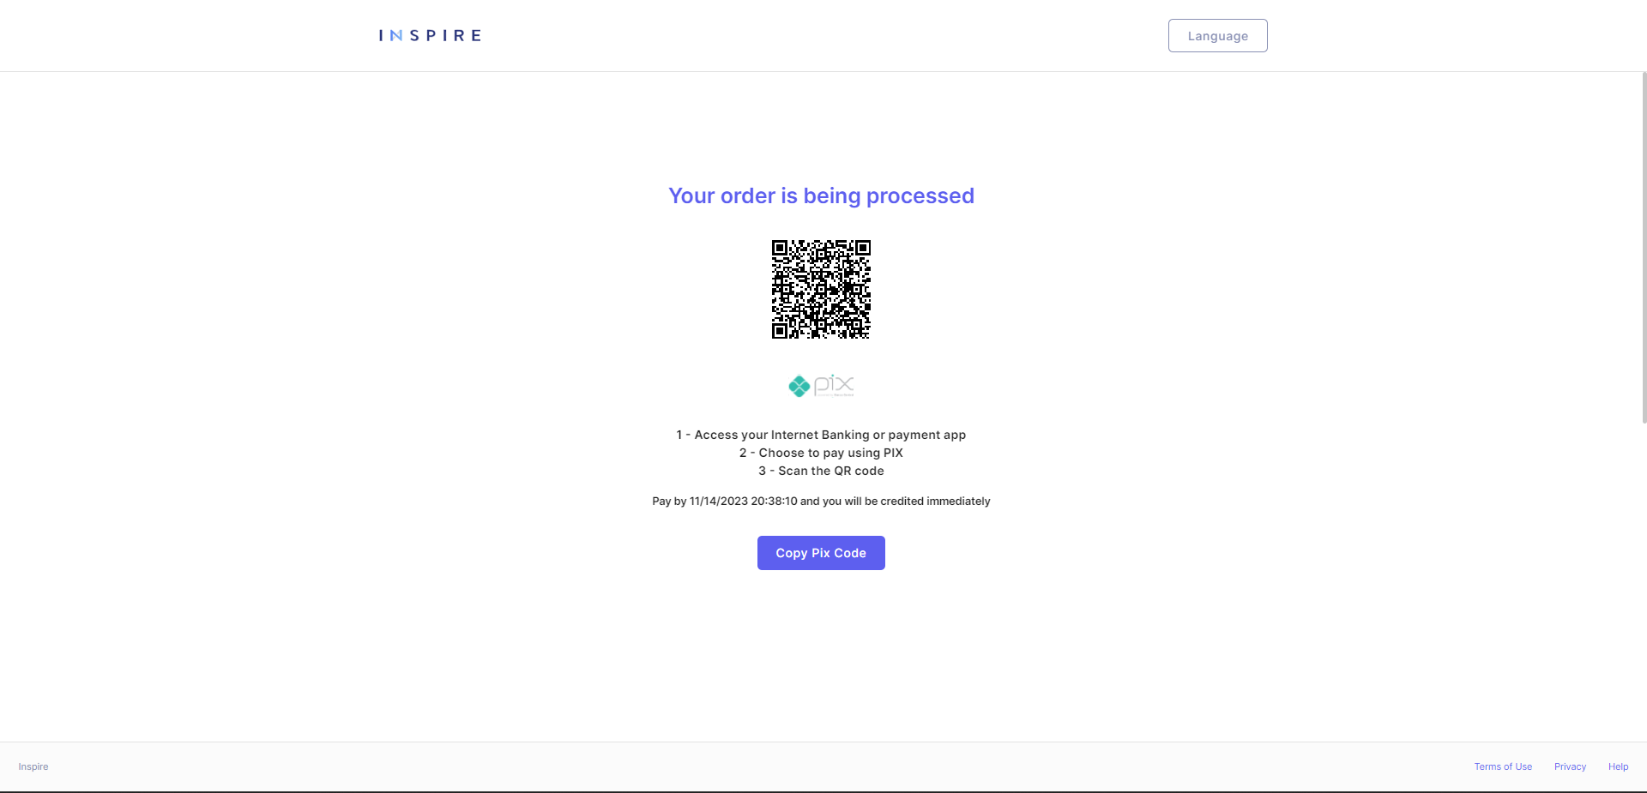
Task: Copy the Pix code with the button
Action: (821, 553)
